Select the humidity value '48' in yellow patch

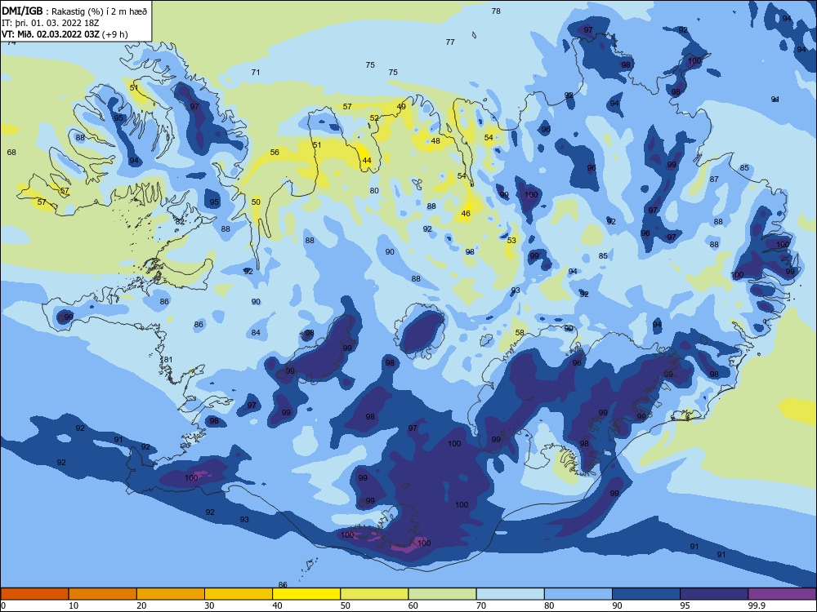(435, 141)
